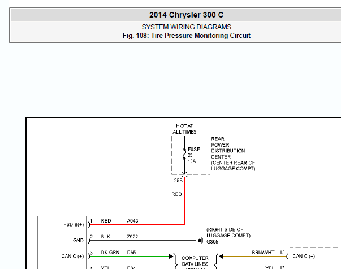
Task: Click the '2014 Chrysler 300 C' title
Action: pyautogui.click(x=186, y=15)
